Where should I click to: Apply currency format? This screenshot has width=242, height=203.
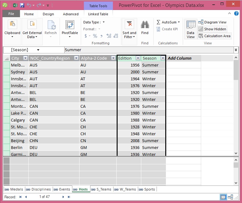(x=86, y=36)
